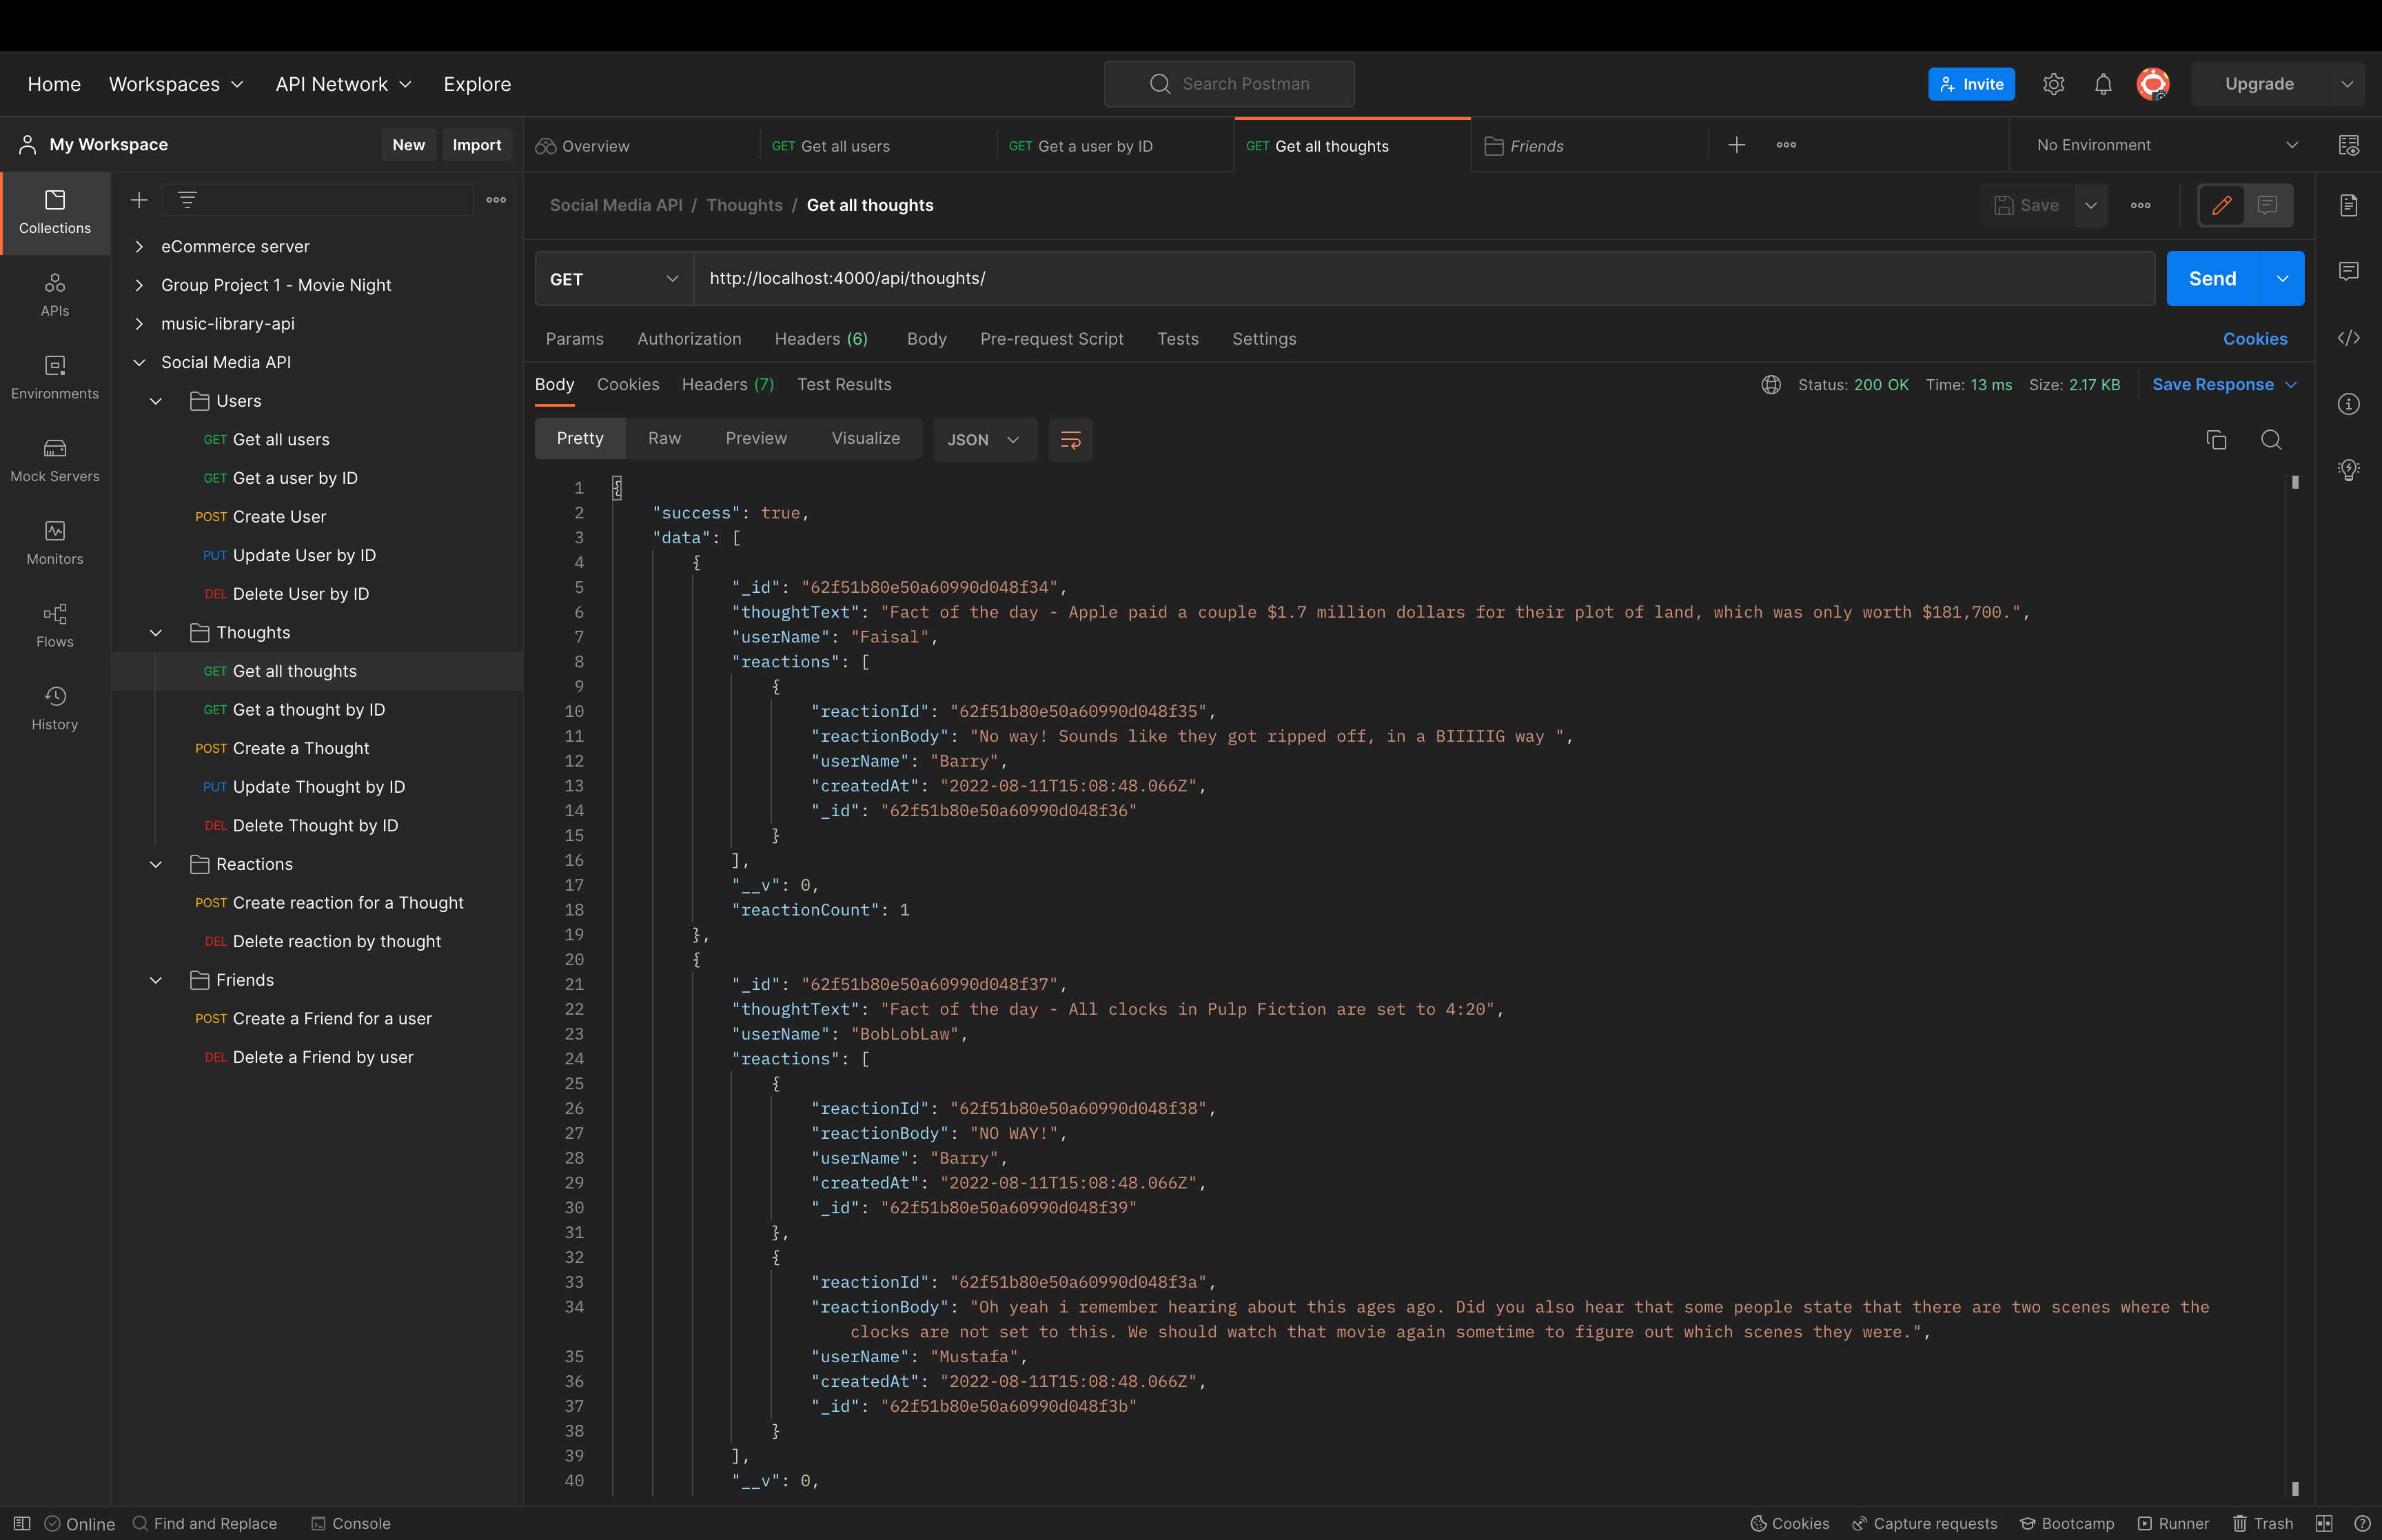Collapse the Thoughts folder
Image resolution: width=2382 pixels, height=1540 pixels.
(x=156, y=633)
